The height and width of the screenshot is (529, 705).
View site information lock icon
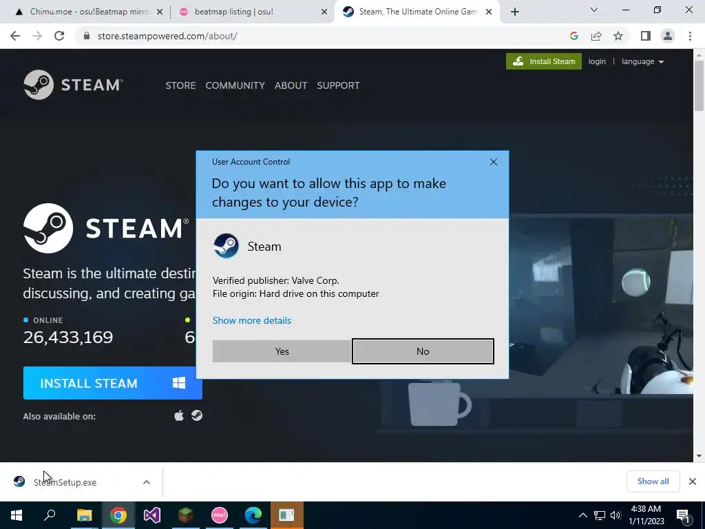tap(87, 36)
